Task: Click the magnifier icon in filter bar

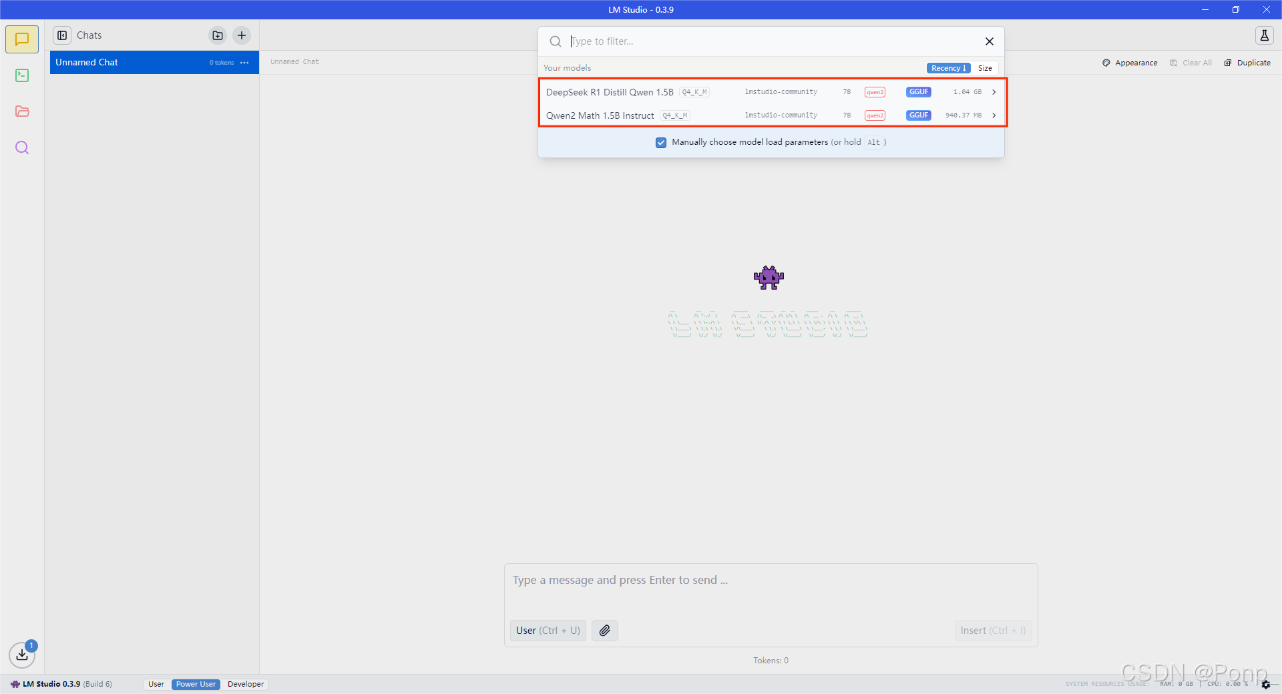Action: click(x=556, y=41)
